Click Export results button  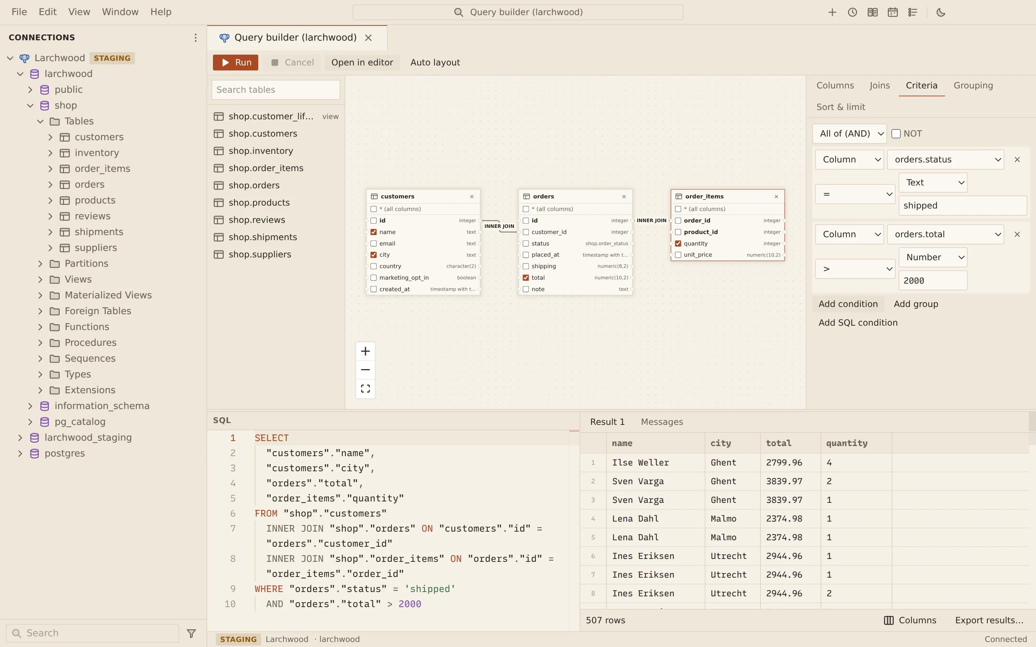pos(989,620)
